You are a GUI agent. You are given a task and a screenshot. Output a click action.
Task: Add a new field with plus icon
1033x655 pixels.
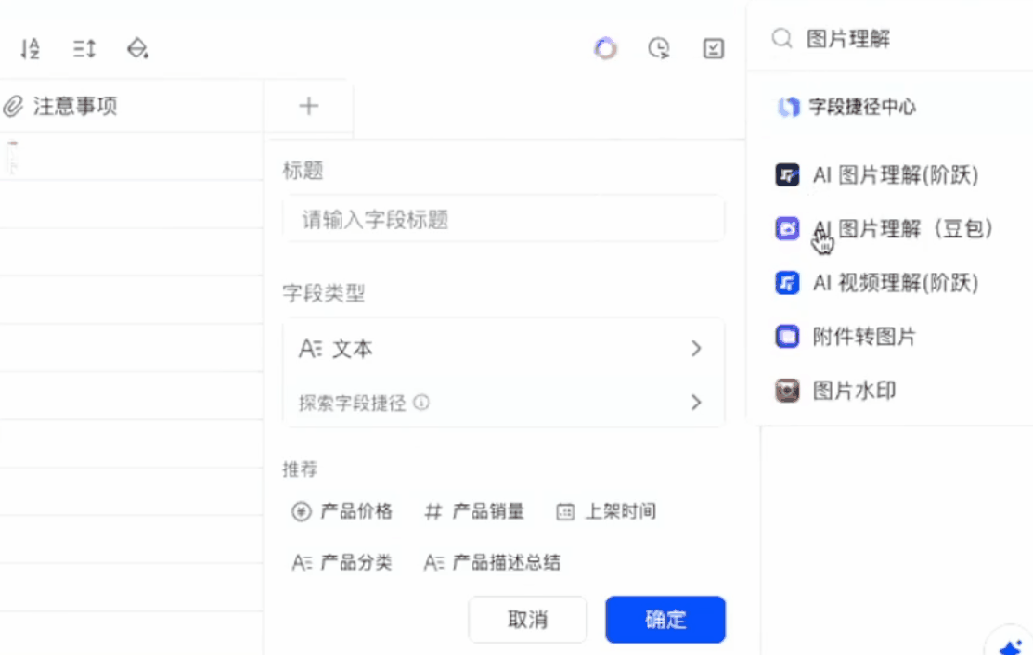pos(308,106)
